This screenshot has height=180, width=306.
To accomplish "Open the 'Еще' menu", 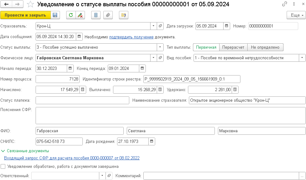I will click(x=296, y=15).
